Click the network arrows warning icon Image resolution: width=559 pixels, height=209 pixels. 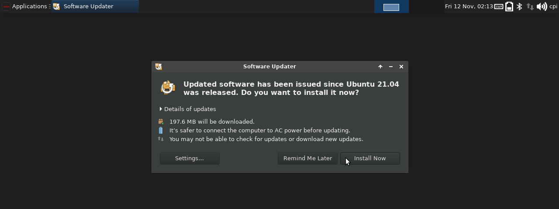click(161, 139)
